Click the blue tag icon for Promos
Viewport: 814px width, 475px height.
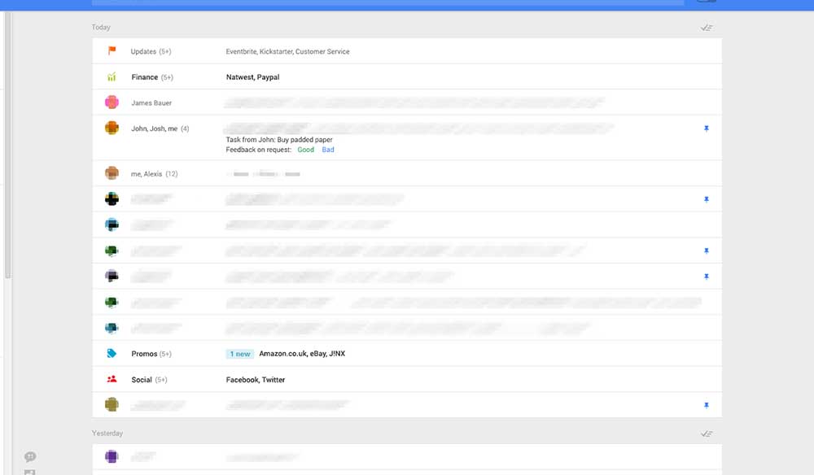tap(112, 354)
